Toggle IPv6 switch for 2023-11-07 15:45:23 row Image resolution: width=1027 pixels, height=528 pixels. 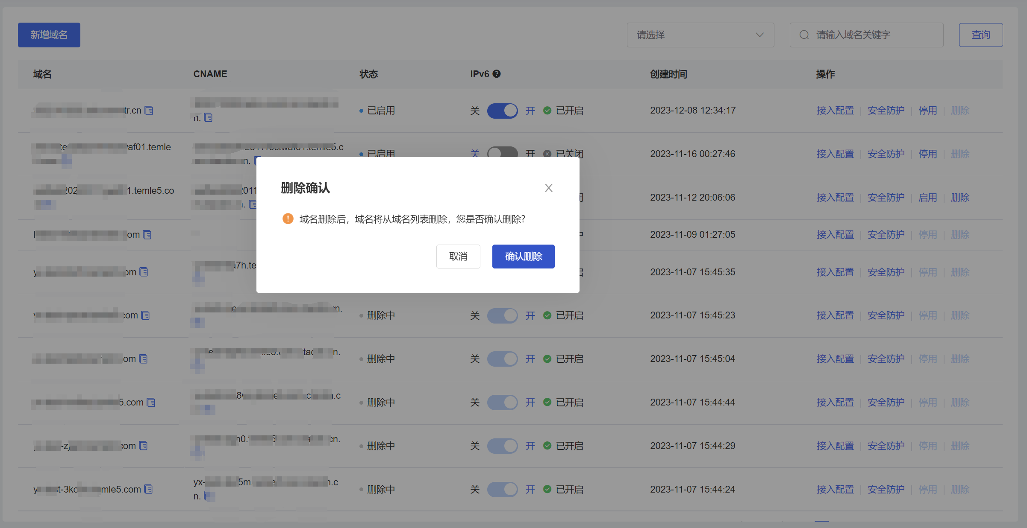click(502, 315)
